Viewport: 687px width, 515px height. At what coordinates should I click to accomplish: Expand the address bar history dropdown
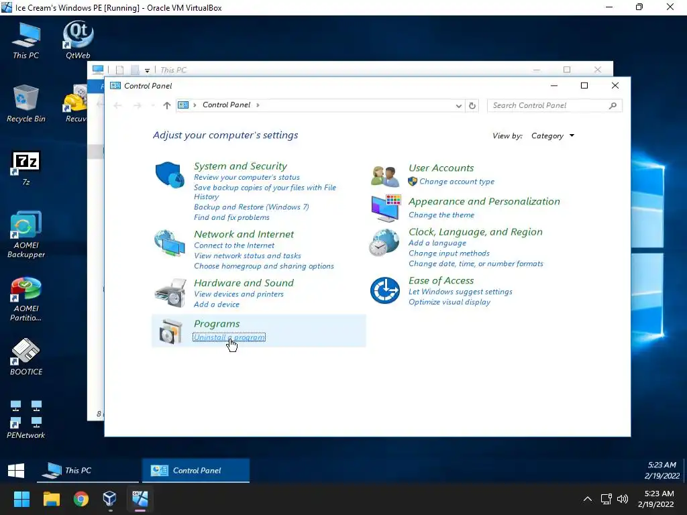[x=458, y=106]
